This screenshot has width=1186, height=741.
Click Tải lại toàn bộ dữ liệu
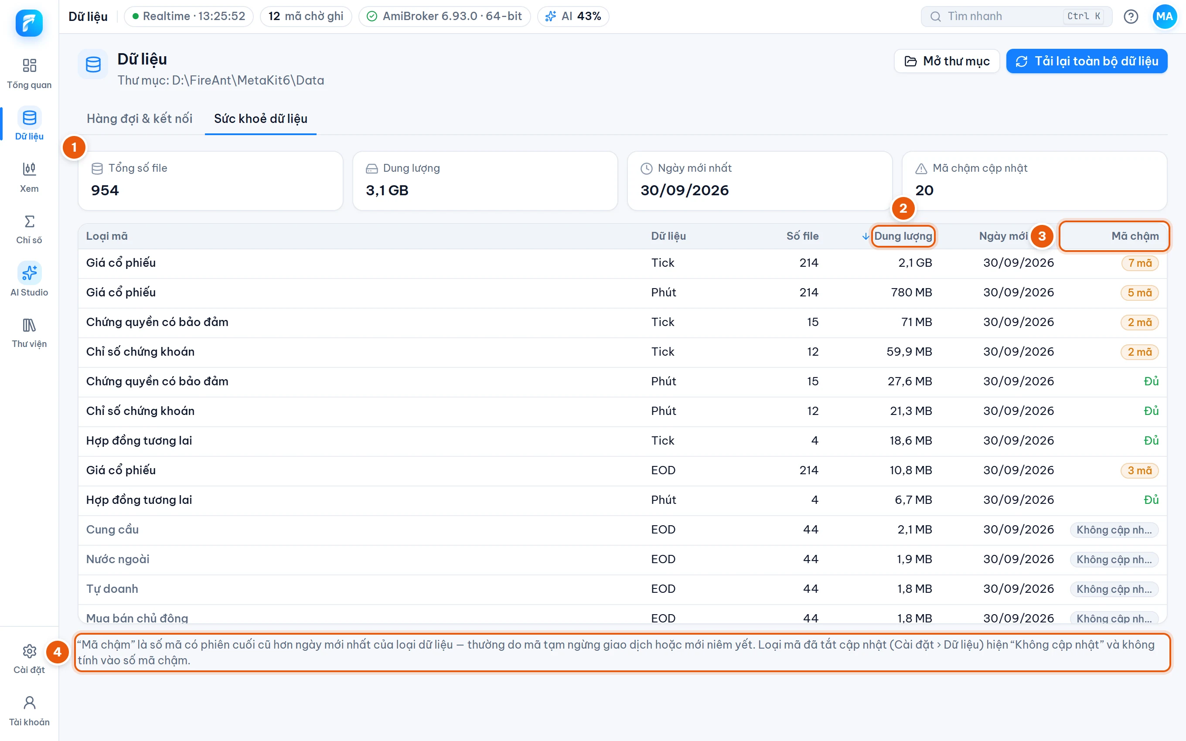coord(1087,61)
